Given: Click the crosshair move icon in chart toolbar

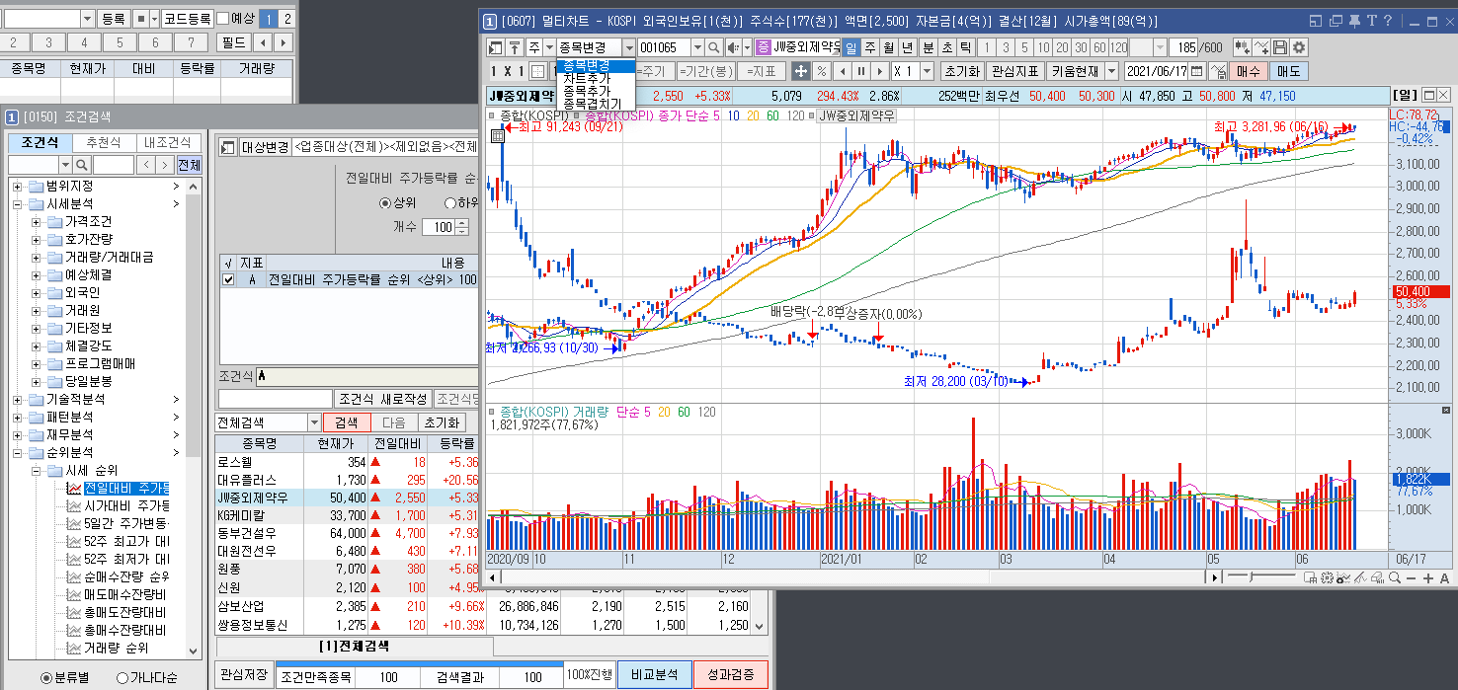Looking at the screenshot, I should 799,71.
